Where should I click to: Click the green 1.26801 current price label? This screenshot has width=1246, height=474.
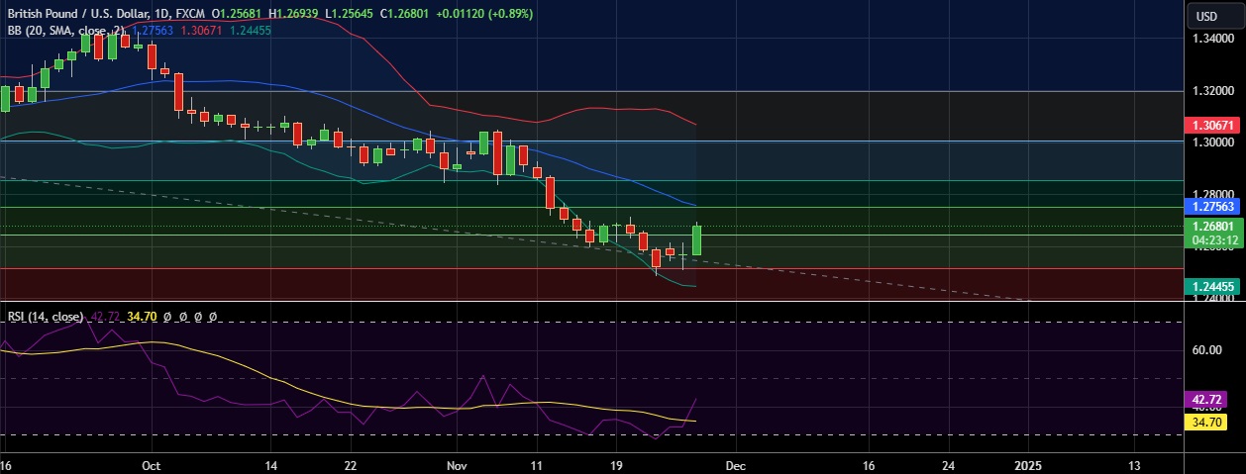point(1214,227)
